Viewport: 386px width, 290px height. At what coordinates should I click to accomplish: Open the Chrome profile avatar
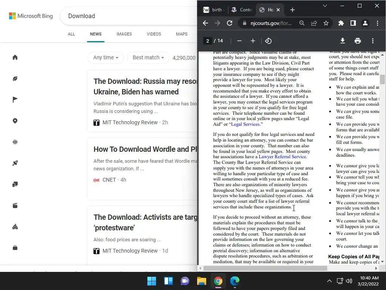365,23
